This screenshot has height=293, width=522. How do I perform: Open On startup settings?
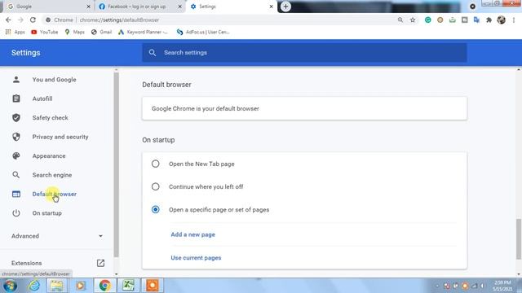point(47,213)
